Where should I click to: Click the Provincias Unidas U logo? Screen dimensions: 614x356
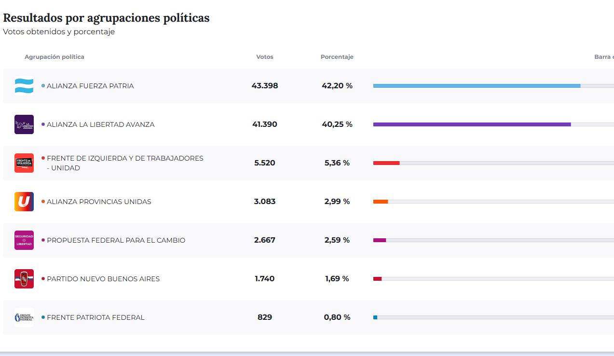[x=24, y=202]
